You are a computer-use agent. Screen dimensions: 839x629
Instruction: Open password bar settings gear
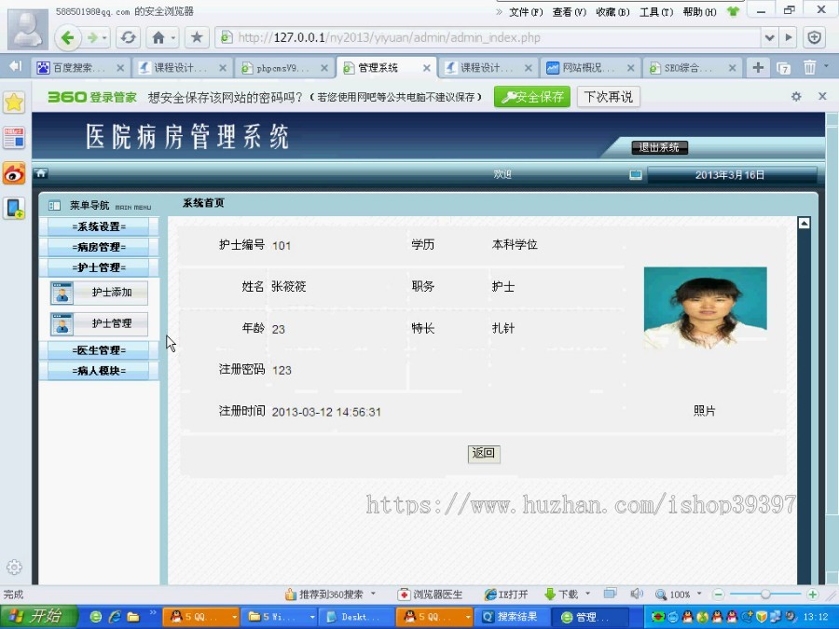pyautogui.click(x=796, y=96)
